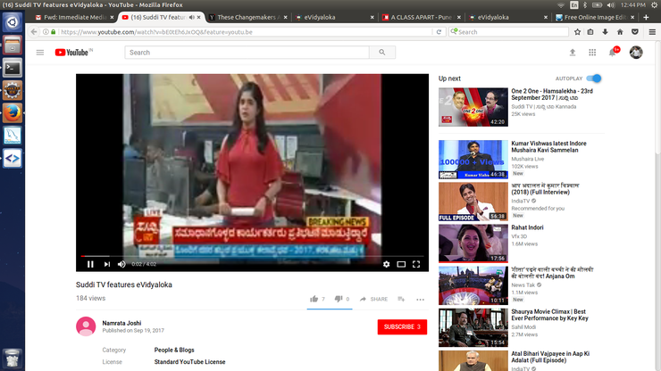Dislike the video with thumbs down

(339, 299)
